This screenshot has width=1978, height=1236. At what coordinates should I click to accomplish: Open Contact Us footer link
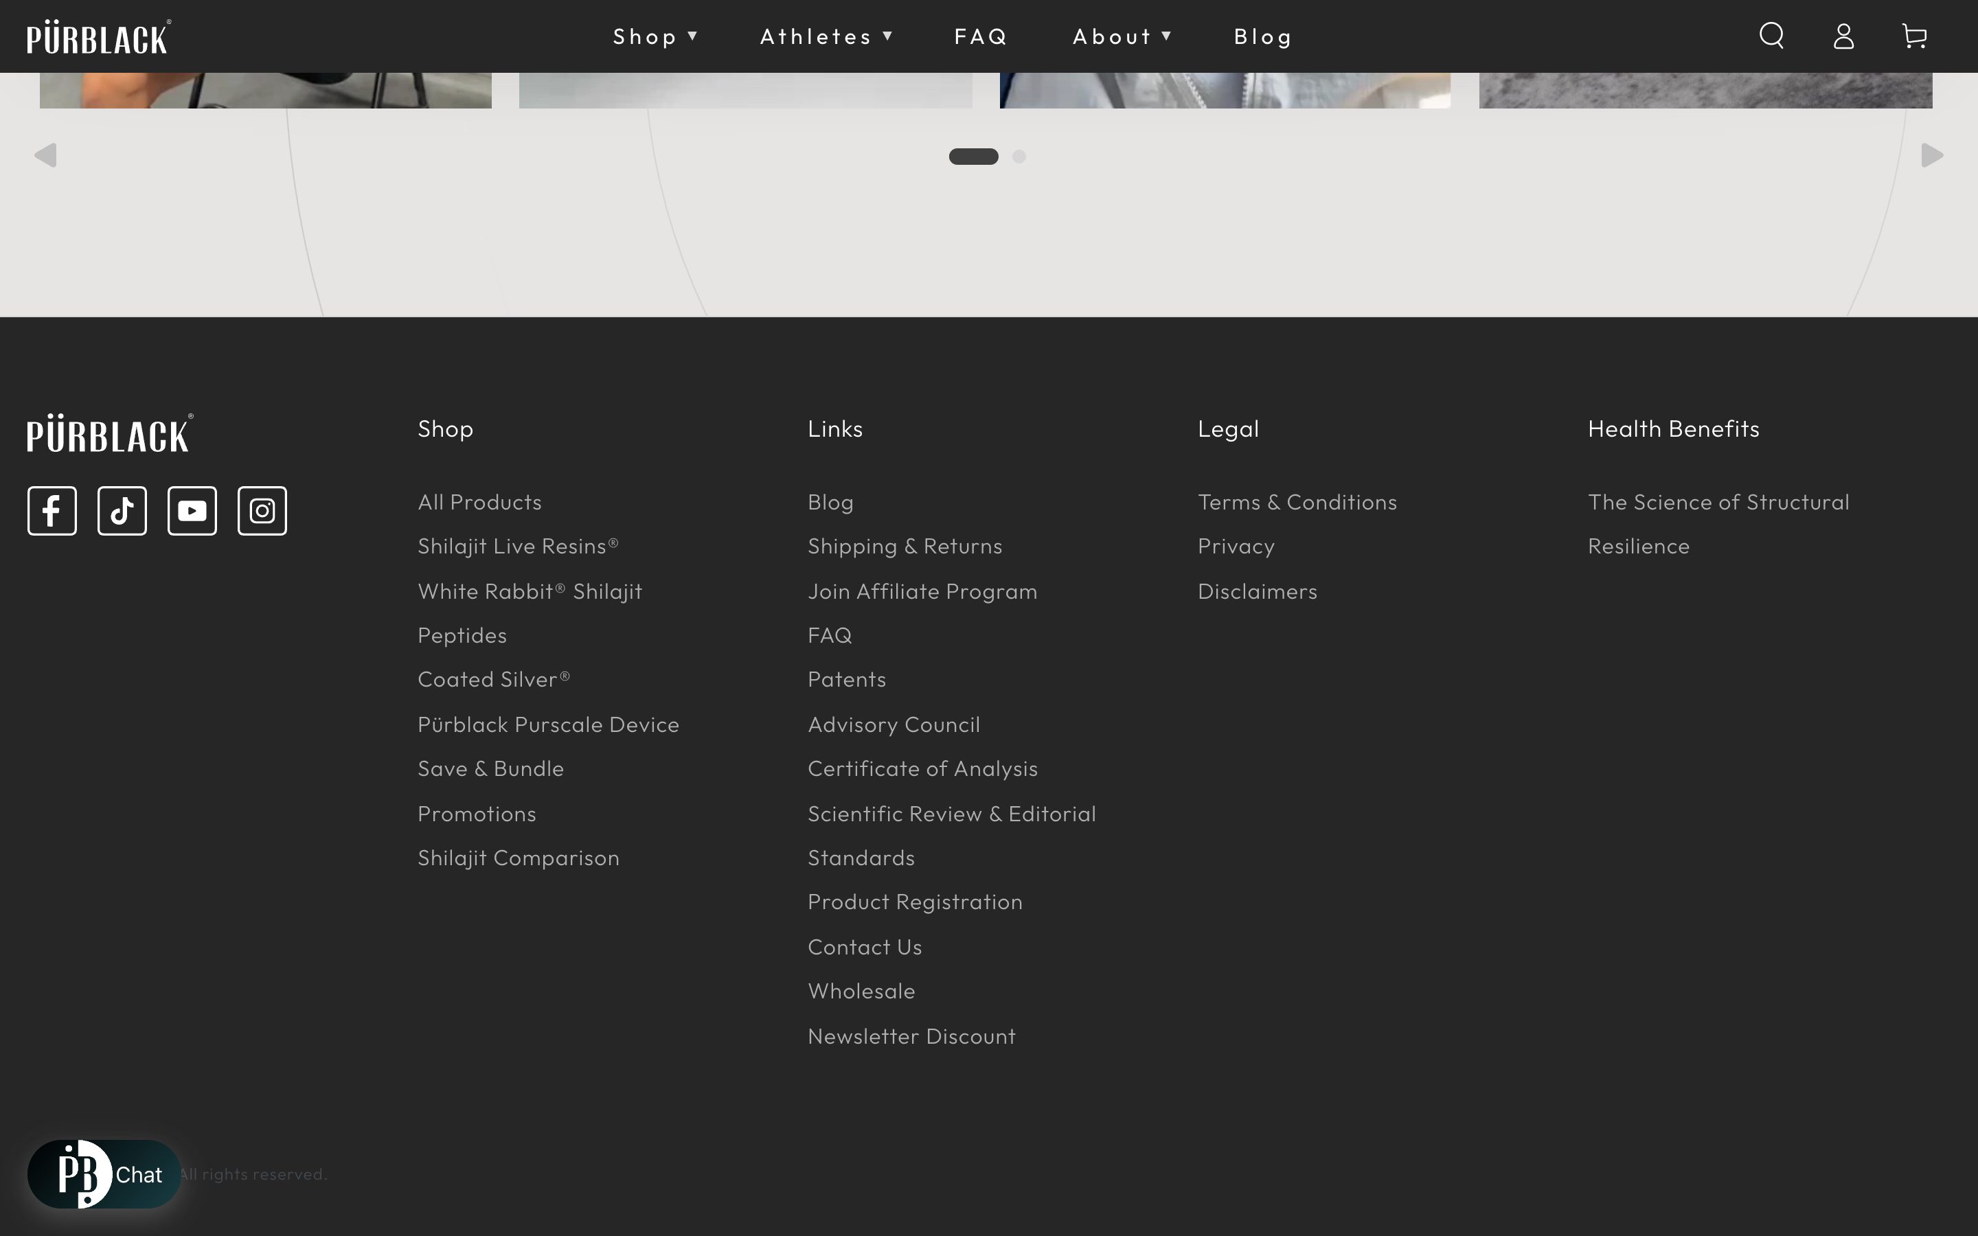click(x=865, y=947)
